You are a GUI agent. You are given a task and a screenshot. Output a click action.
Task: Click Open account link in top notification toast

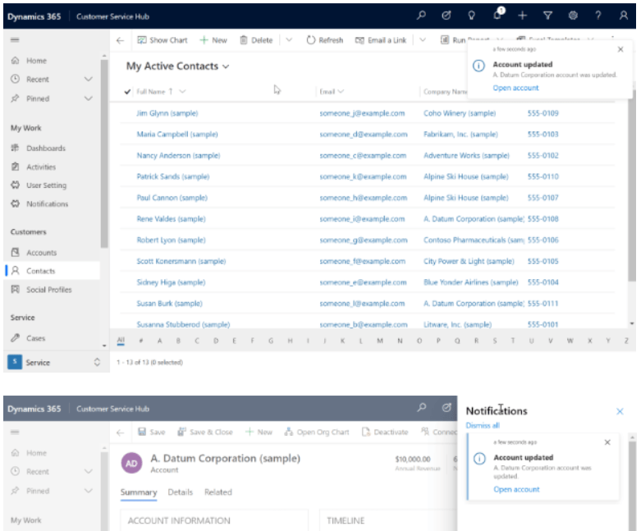point(515,88)
